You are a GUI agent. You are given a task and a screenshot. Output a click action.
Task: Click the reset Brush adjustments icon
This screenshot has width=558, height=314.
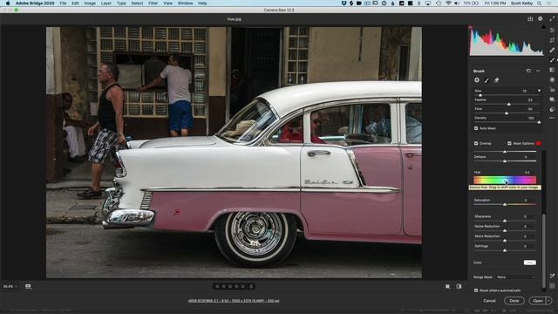click(x=528, y=71)
